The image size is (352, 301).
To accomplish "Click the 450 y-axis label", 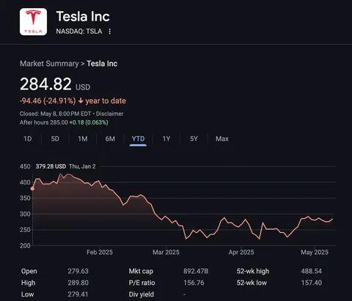I will click(25, 167).
